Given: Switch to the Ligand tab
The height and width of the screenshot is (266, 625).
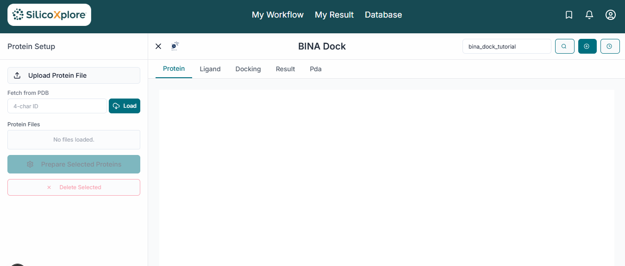Looking at the screenshot, I should 210,69.
